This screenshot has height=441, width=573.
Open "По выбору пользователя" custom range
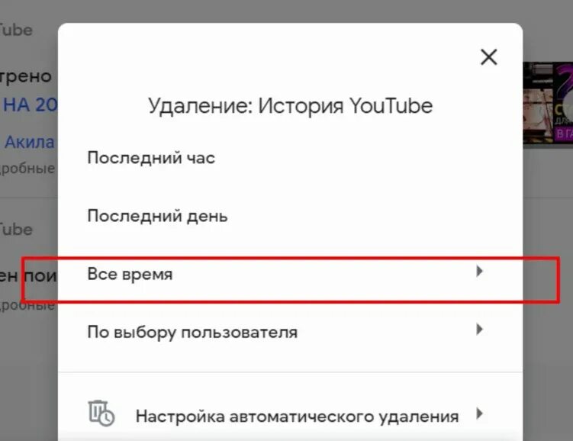coord(290,332)
